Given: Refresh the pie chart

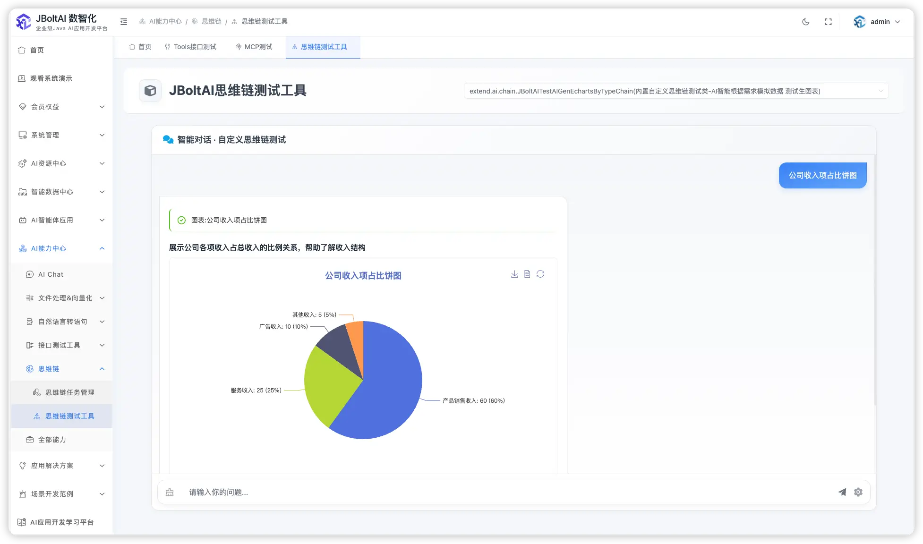Looking at the screenshot, I should coord(540,274).
